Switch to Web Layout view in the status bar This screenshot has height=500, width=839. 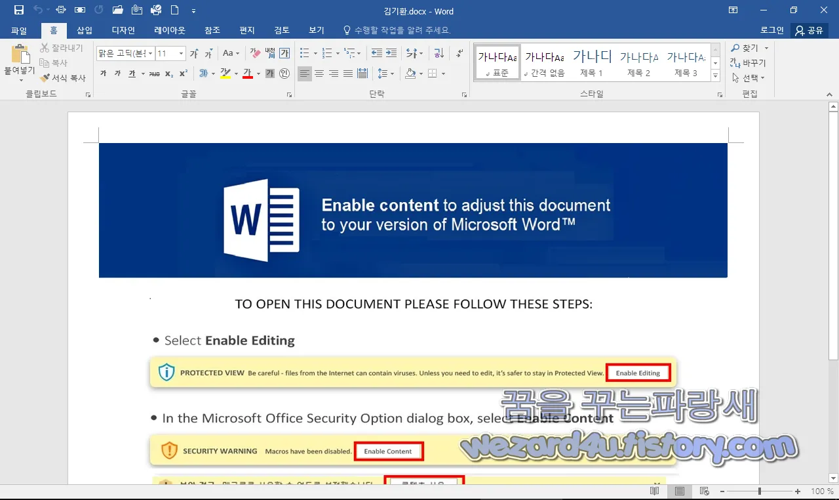[x=705, y=491]
